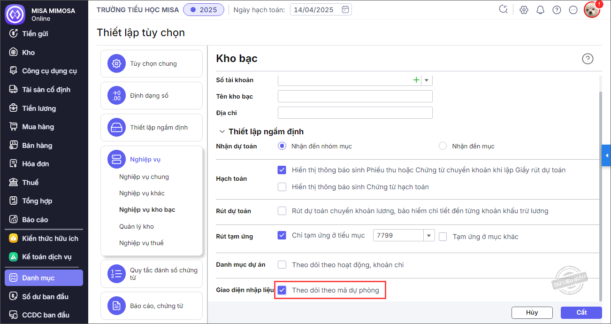Open Định dạng số settings card
The height and width of the screenshot is (324, 611).
click(152, 96)
